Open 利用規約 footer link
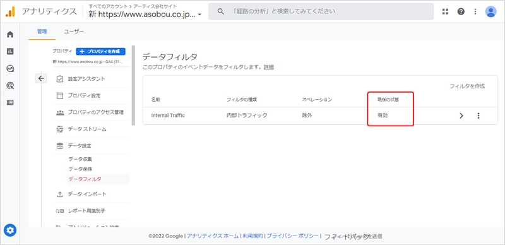The width and height of the screenshot is (505, 245). point(252,236)
